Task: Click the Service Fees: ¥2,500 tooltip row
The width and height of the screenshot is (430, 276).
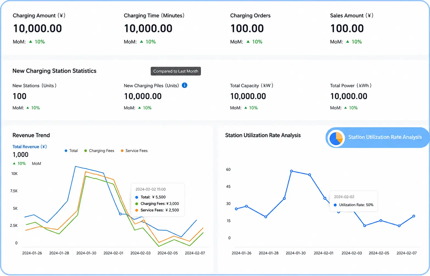Action: pos(157,210)
